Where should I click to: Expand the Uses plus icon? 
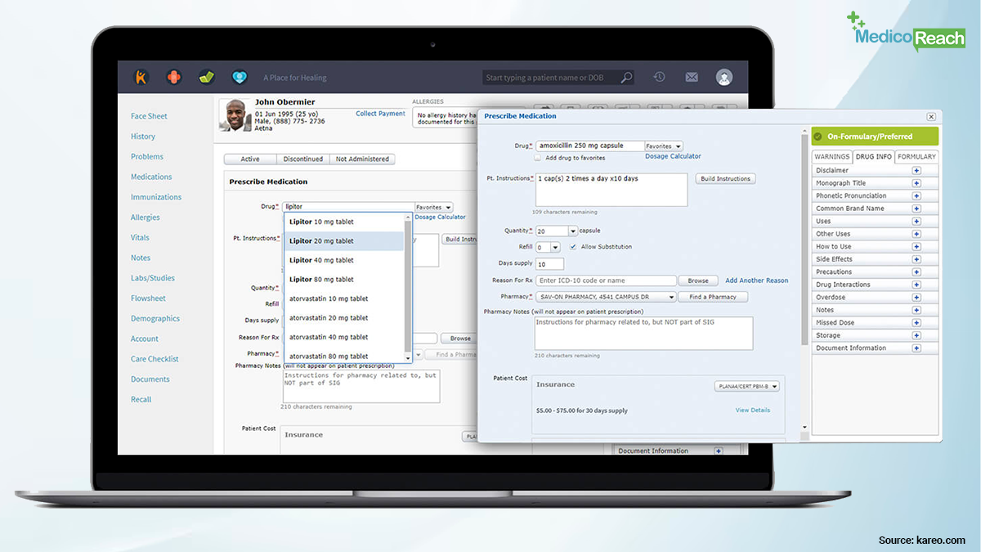(916, 222)
